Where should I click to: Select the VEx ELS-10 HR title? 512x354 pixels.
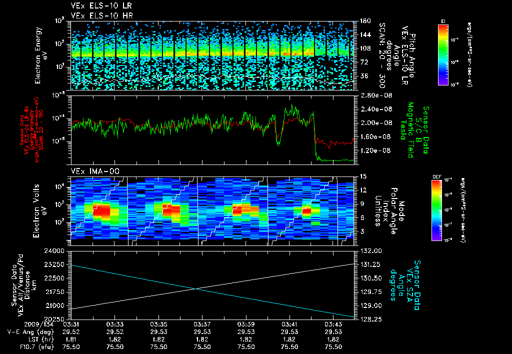tap(101, 15)
